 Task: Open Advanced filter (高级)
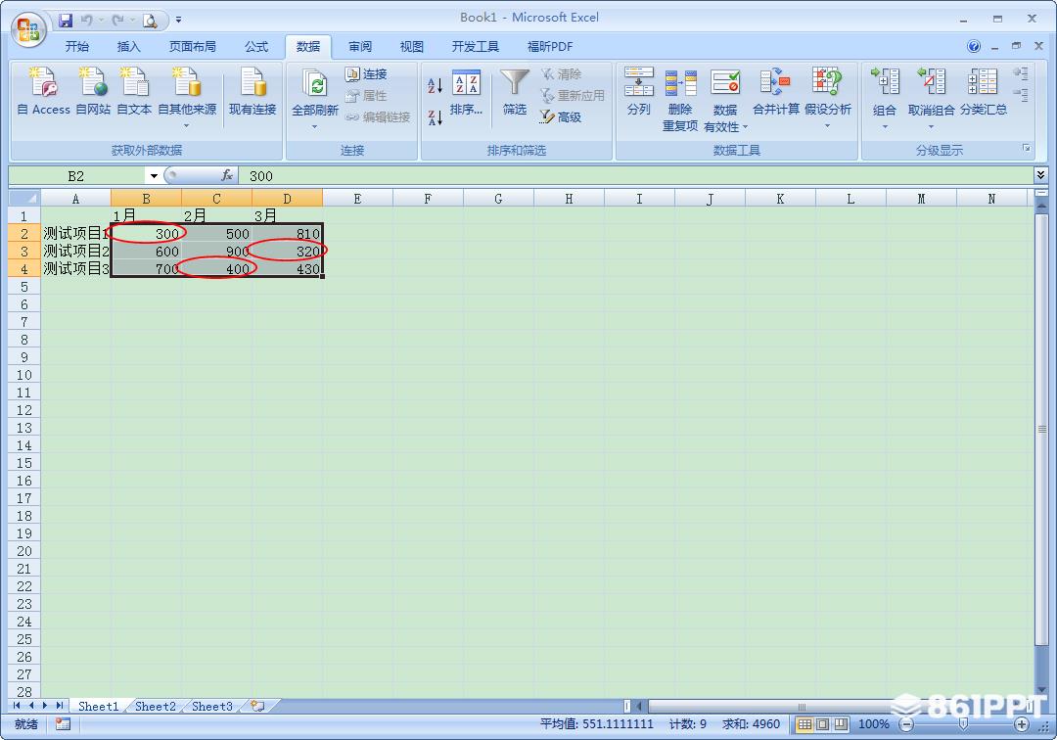point(561,117)
